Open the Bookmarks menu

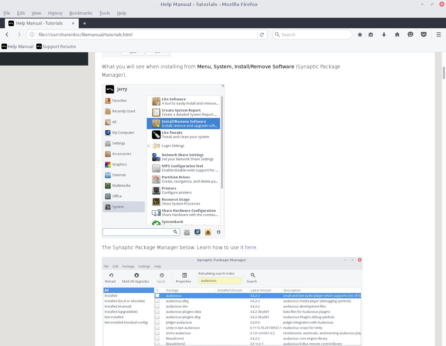(80, 13)
